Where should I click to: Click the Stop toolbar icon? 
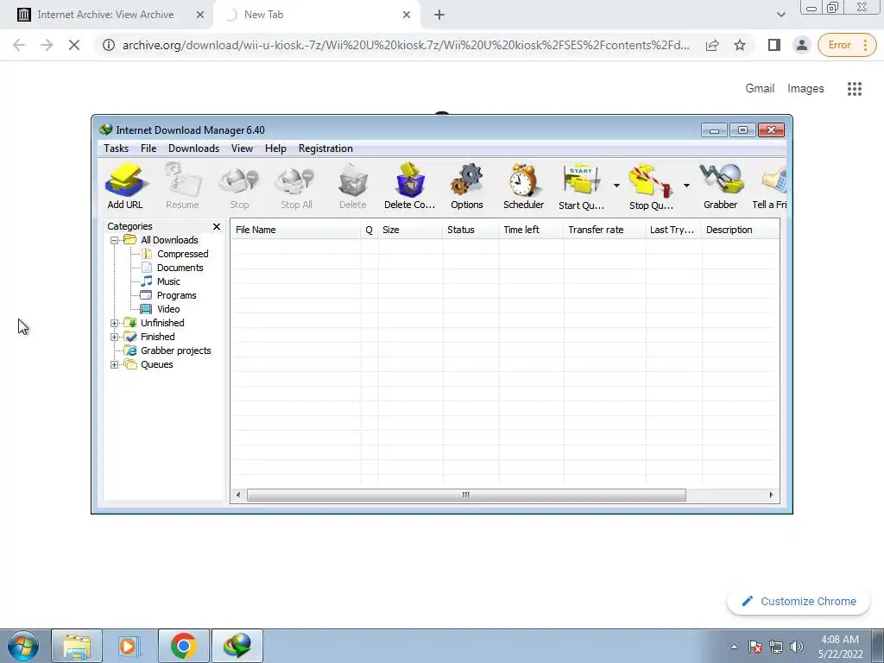(239, 186)
